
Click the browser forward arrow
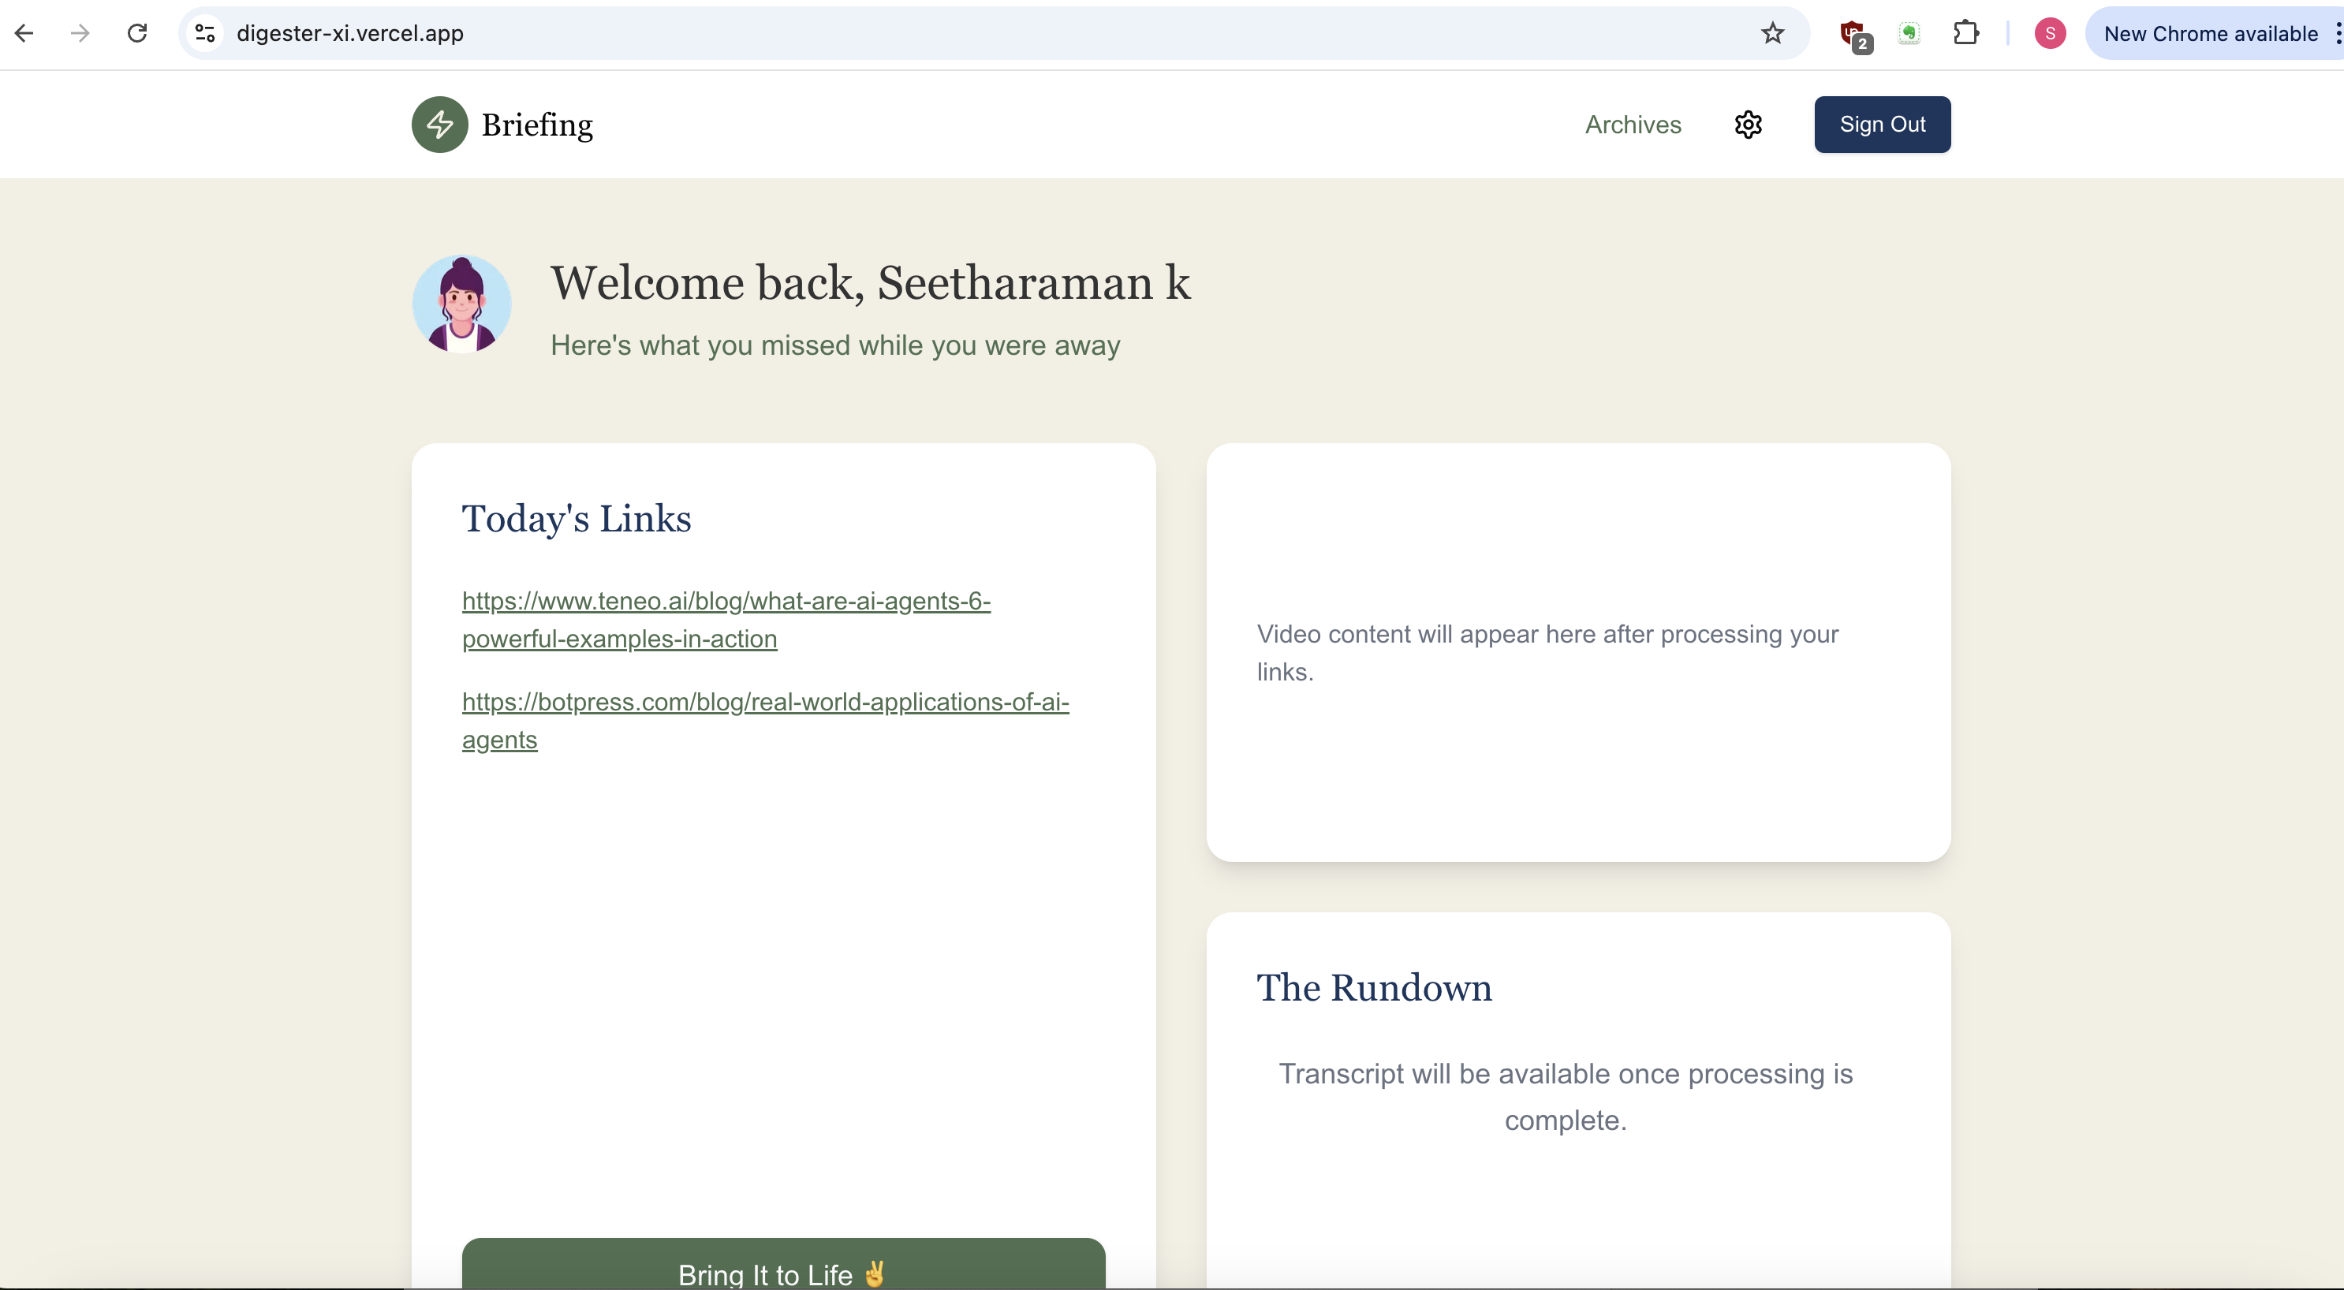[80, 34]
